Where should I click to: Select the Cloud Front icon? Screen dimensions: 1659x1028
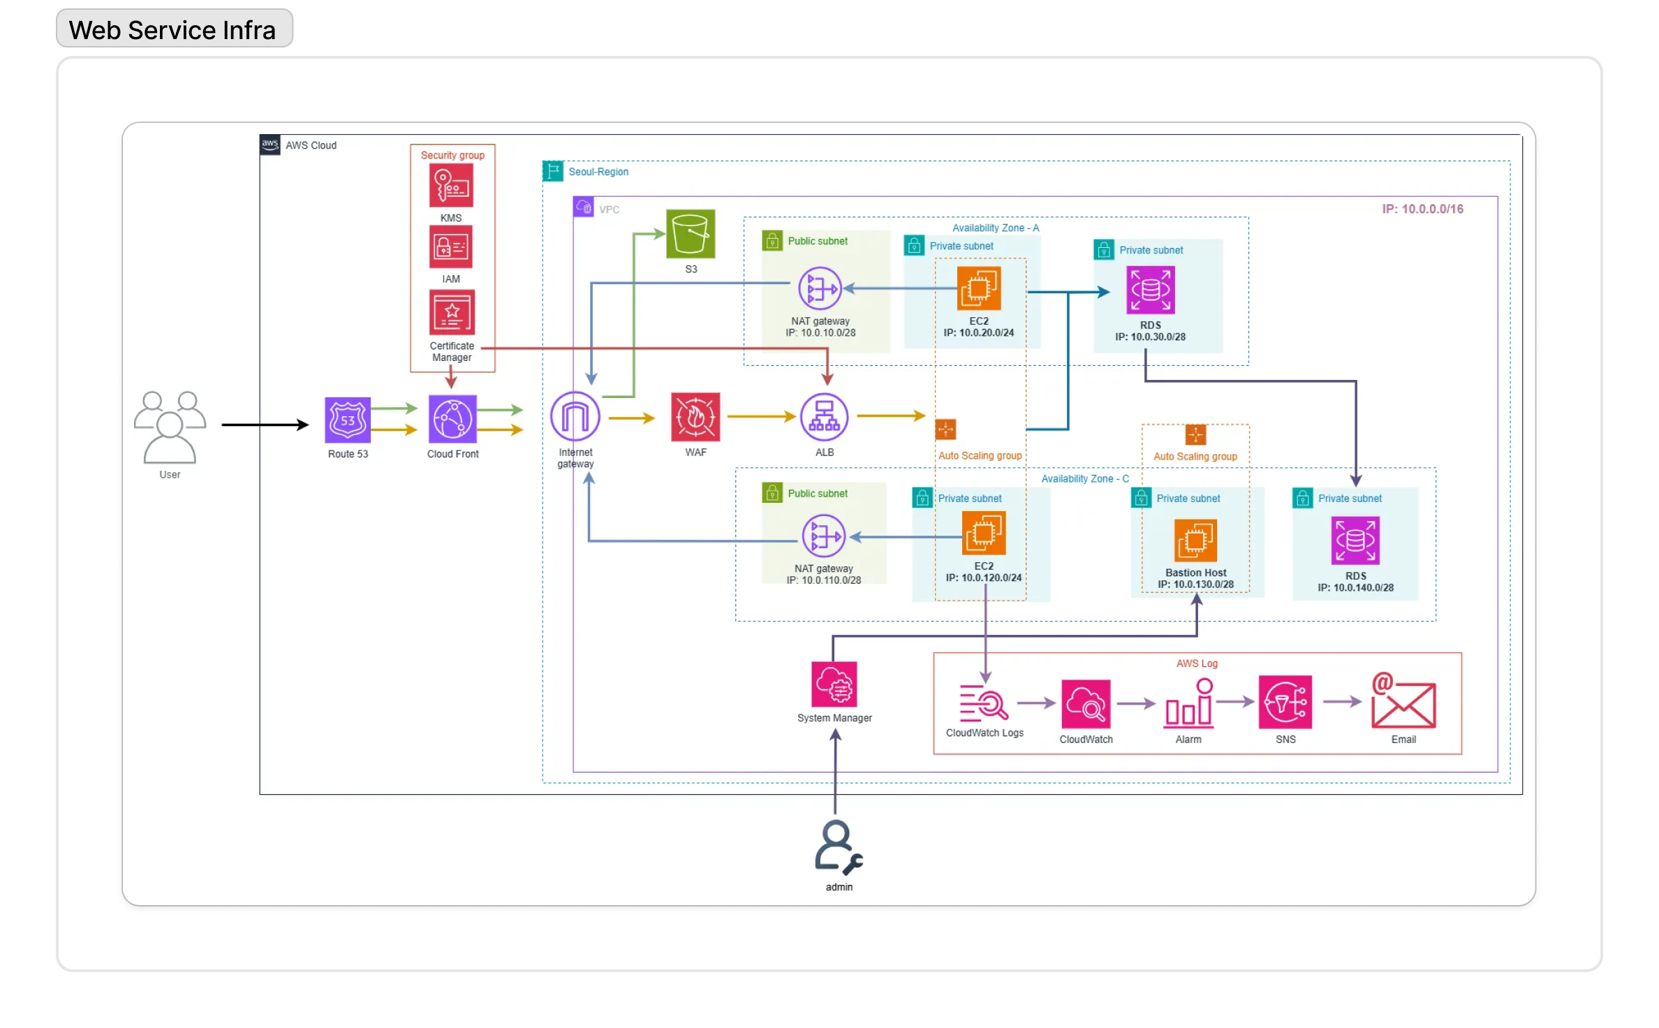(x=452, y=419)
